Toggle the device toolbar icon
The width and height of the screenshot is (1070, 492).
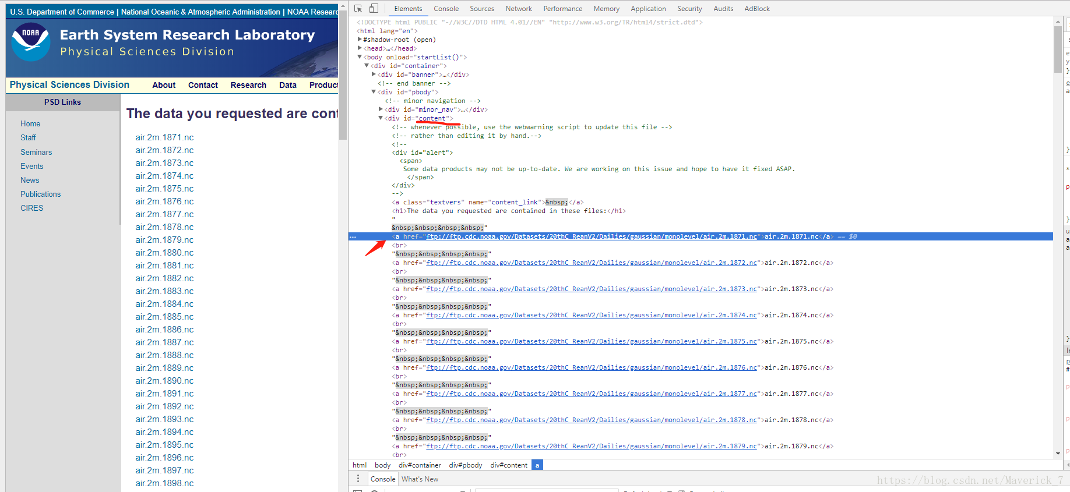click(374, 8)
